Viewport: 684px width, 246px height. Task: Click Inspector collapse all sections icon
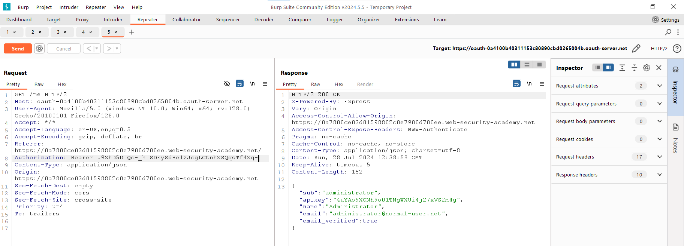pos(634,68)
